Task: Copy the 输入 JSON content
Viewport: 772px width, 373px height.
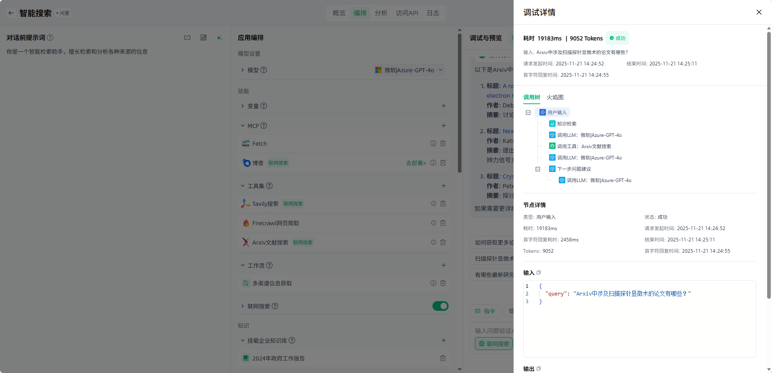Action: (x=539, y=273)
